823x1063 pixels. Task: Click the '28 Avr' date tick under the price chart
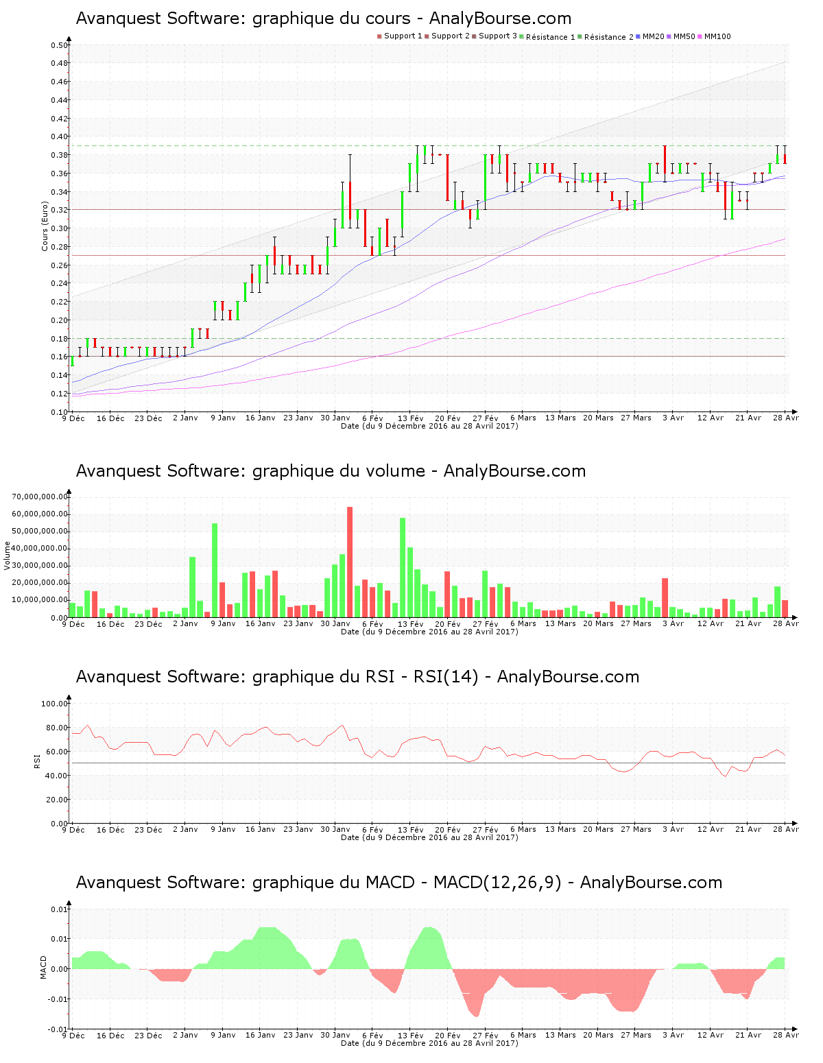click(x=786, y=418)
